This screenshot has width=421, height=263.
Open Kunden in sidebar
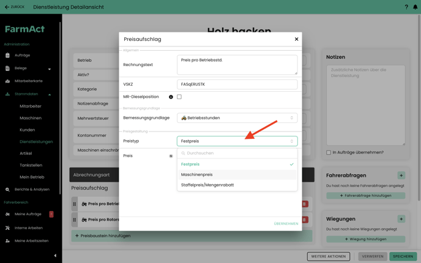(x=27, y=130)
